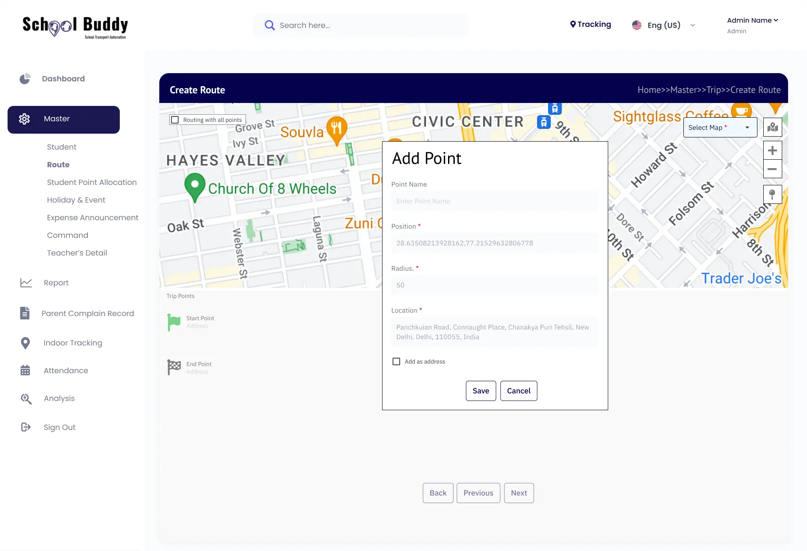Open Attendance calendar icon in sidebar
The image size is (807, 551).
[25, 370]
